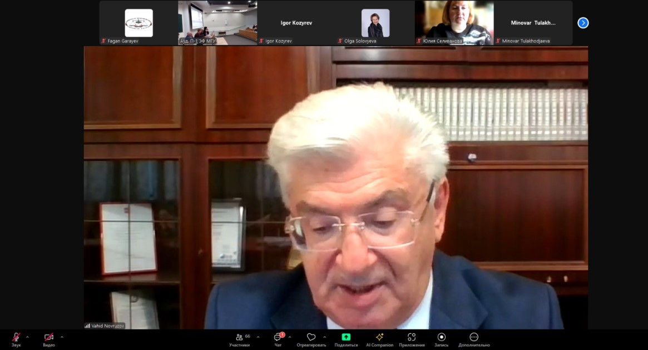Show next participants with the blue arrow
This screenshot has width=648, height=350.
coord(583,23)
